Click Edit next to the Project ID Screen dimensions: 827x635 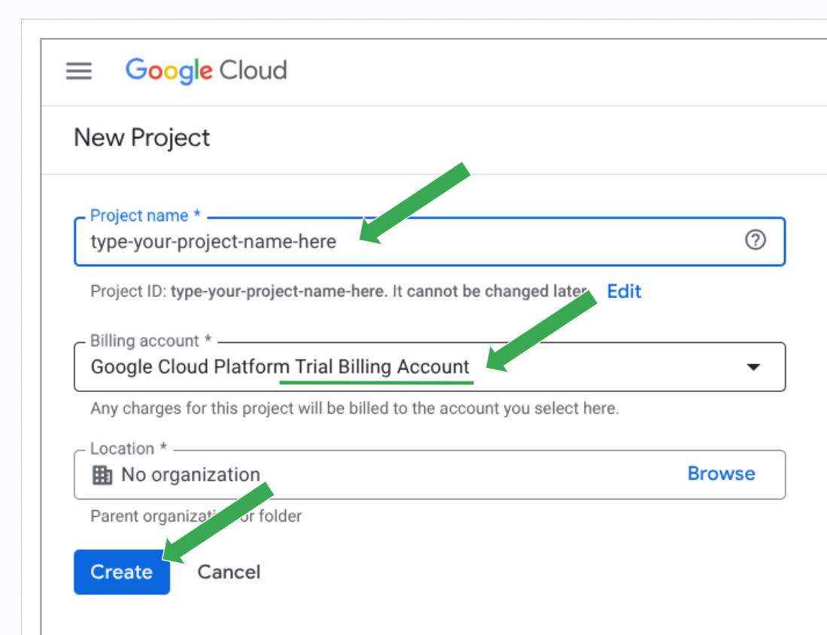coord(624,291)
